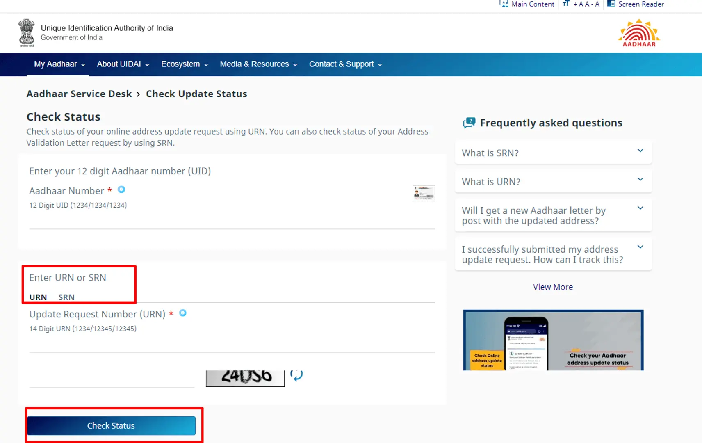Click the Update Request Number info tooltip icon
This screenshot has width=702, height=443.
[183, 313]
